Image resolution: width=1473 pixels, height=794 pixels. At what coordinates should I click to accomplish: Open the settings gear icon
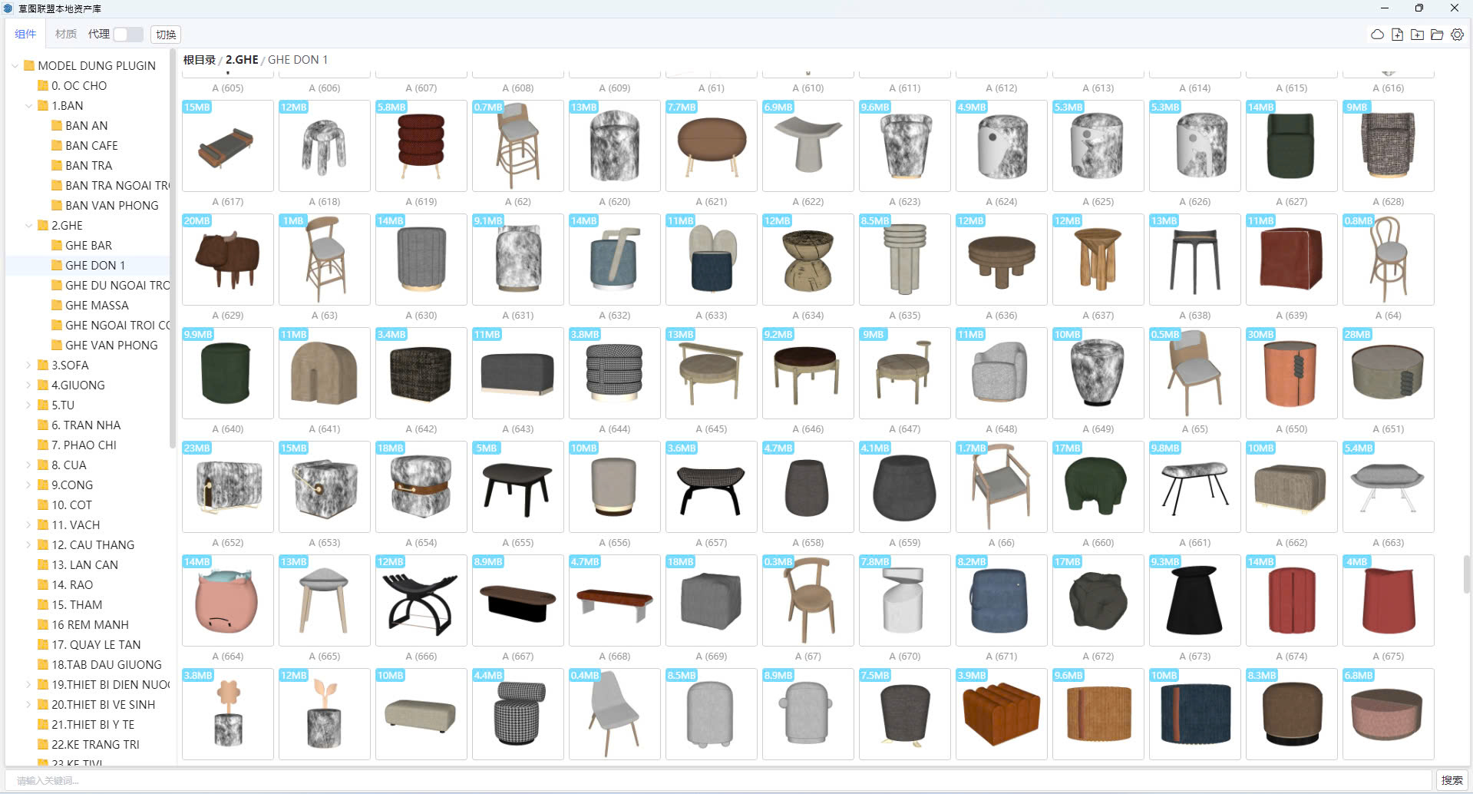click(x=1457, y=35)
